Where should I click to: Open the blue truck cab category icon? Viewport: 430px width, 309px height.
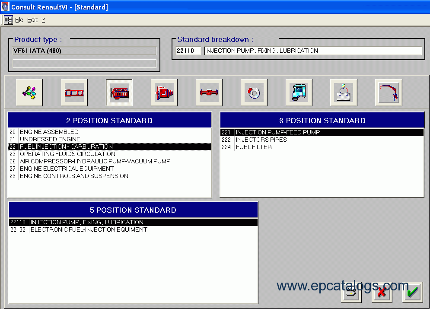coord(299,92)
